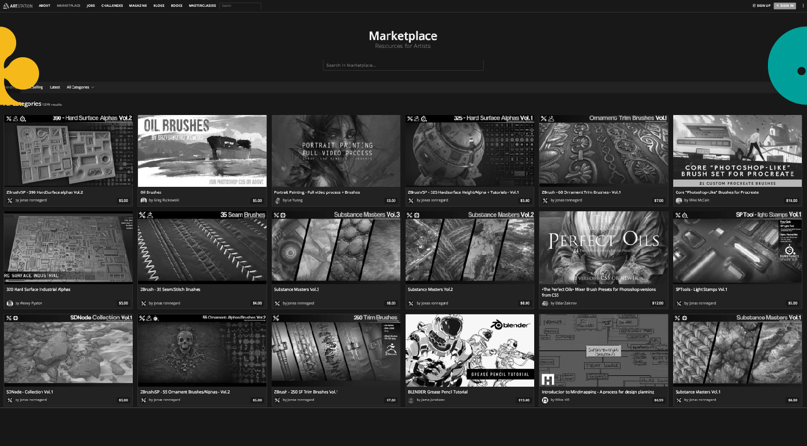Image resolution: width=807 pixels, height=446 pixels.
Task: Click Alexey Pyatov's author avatar icon
Action: tap(10, 303)
